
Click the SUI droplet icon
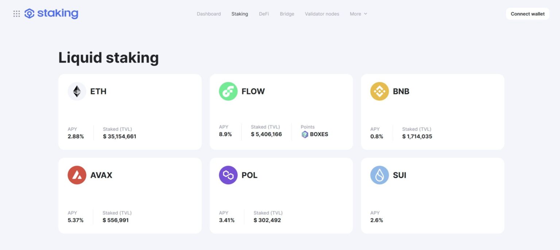coord(379,175)
